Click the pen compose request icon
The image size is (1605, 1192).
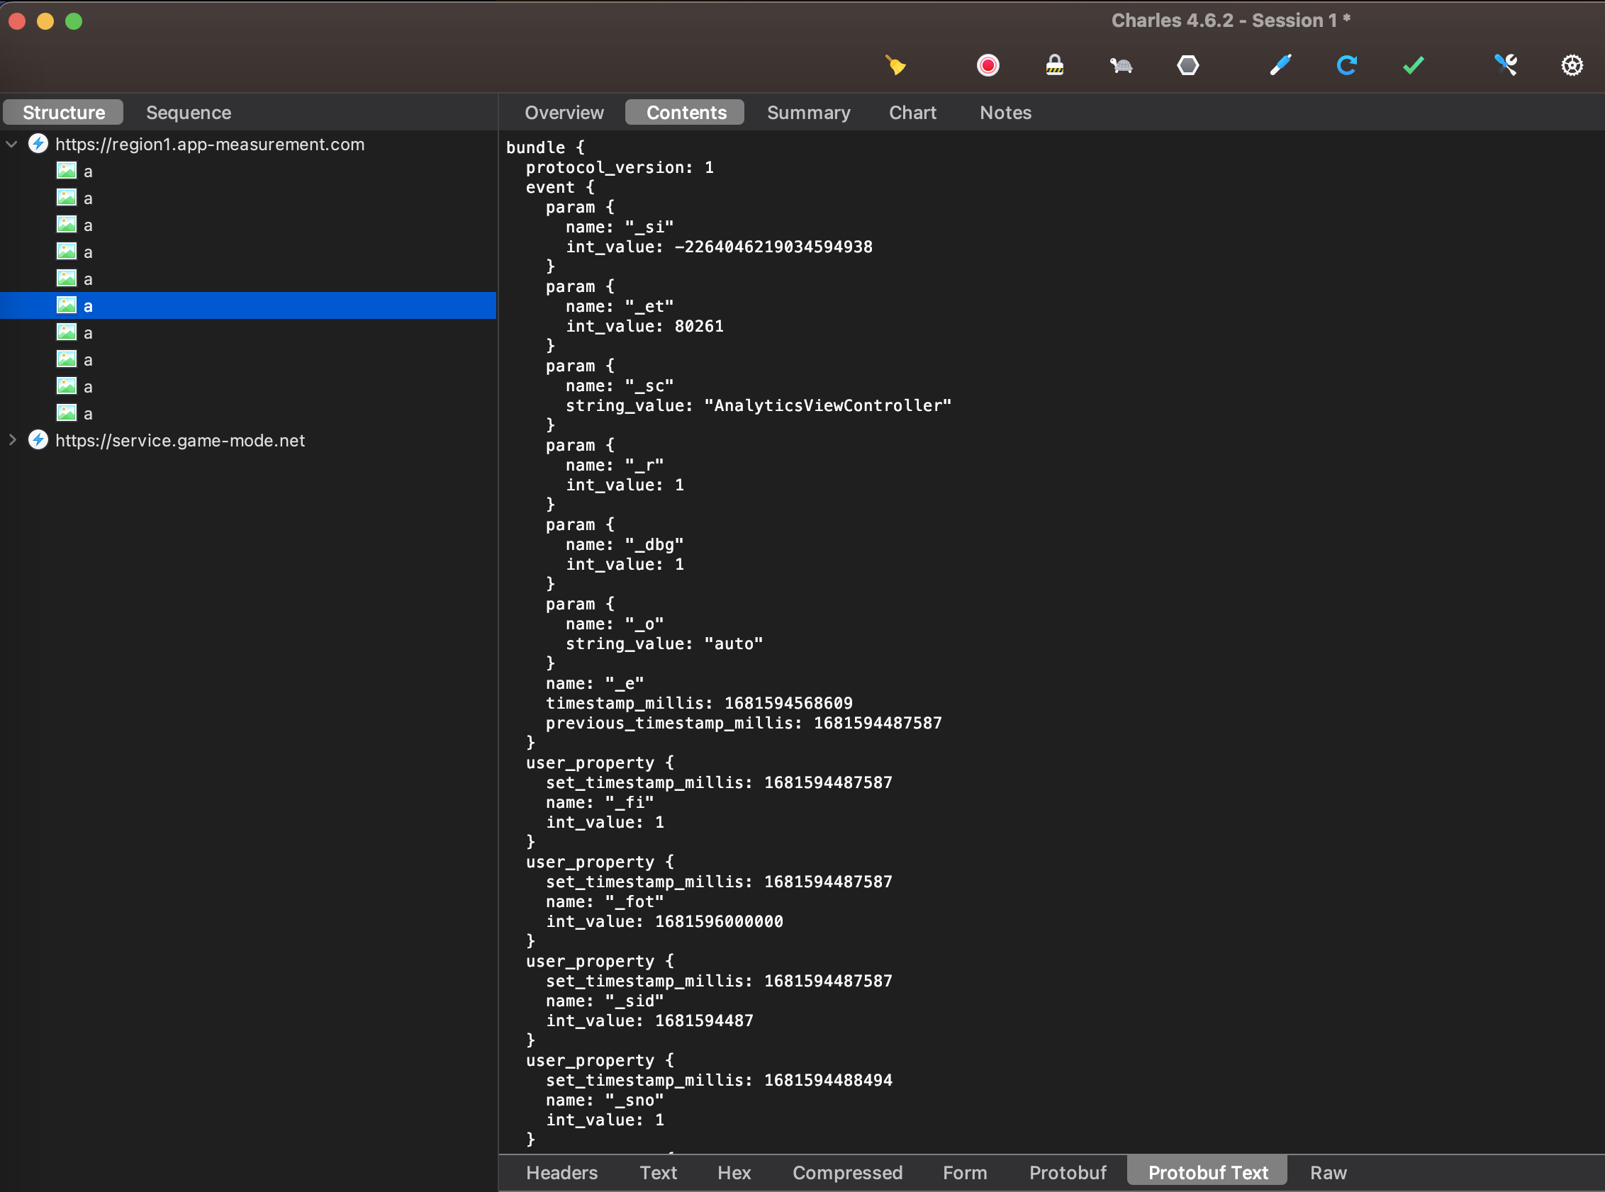(x=1280, y=66)
